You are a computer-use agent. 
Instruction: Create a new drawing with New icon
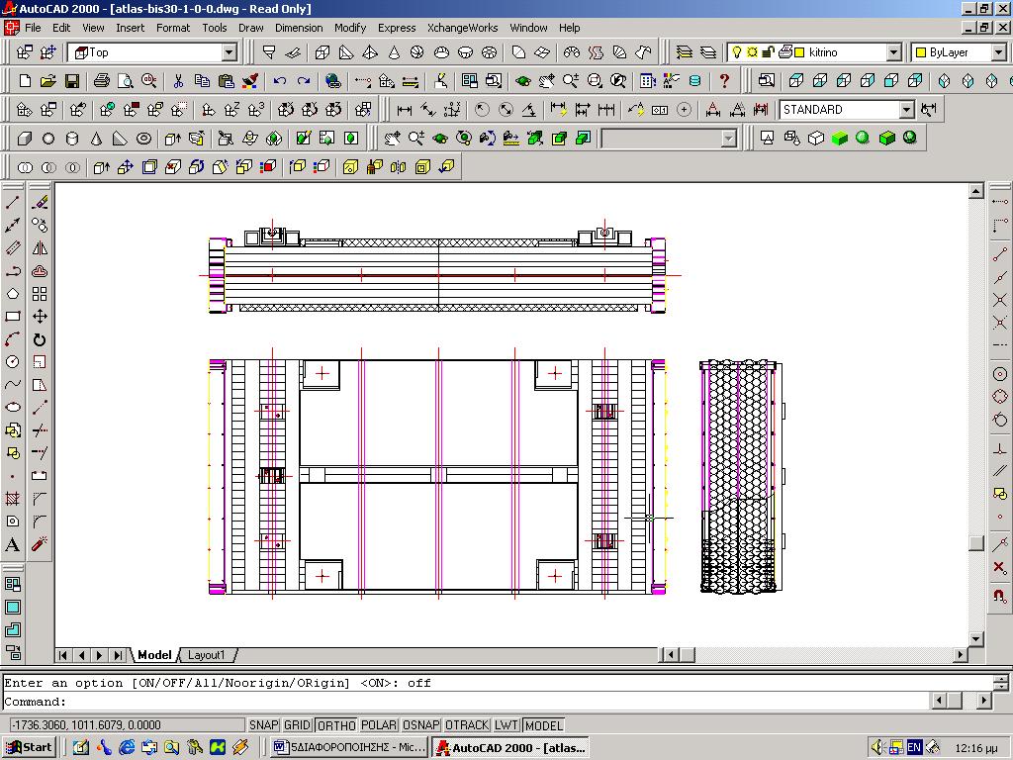tap(25, 81)
